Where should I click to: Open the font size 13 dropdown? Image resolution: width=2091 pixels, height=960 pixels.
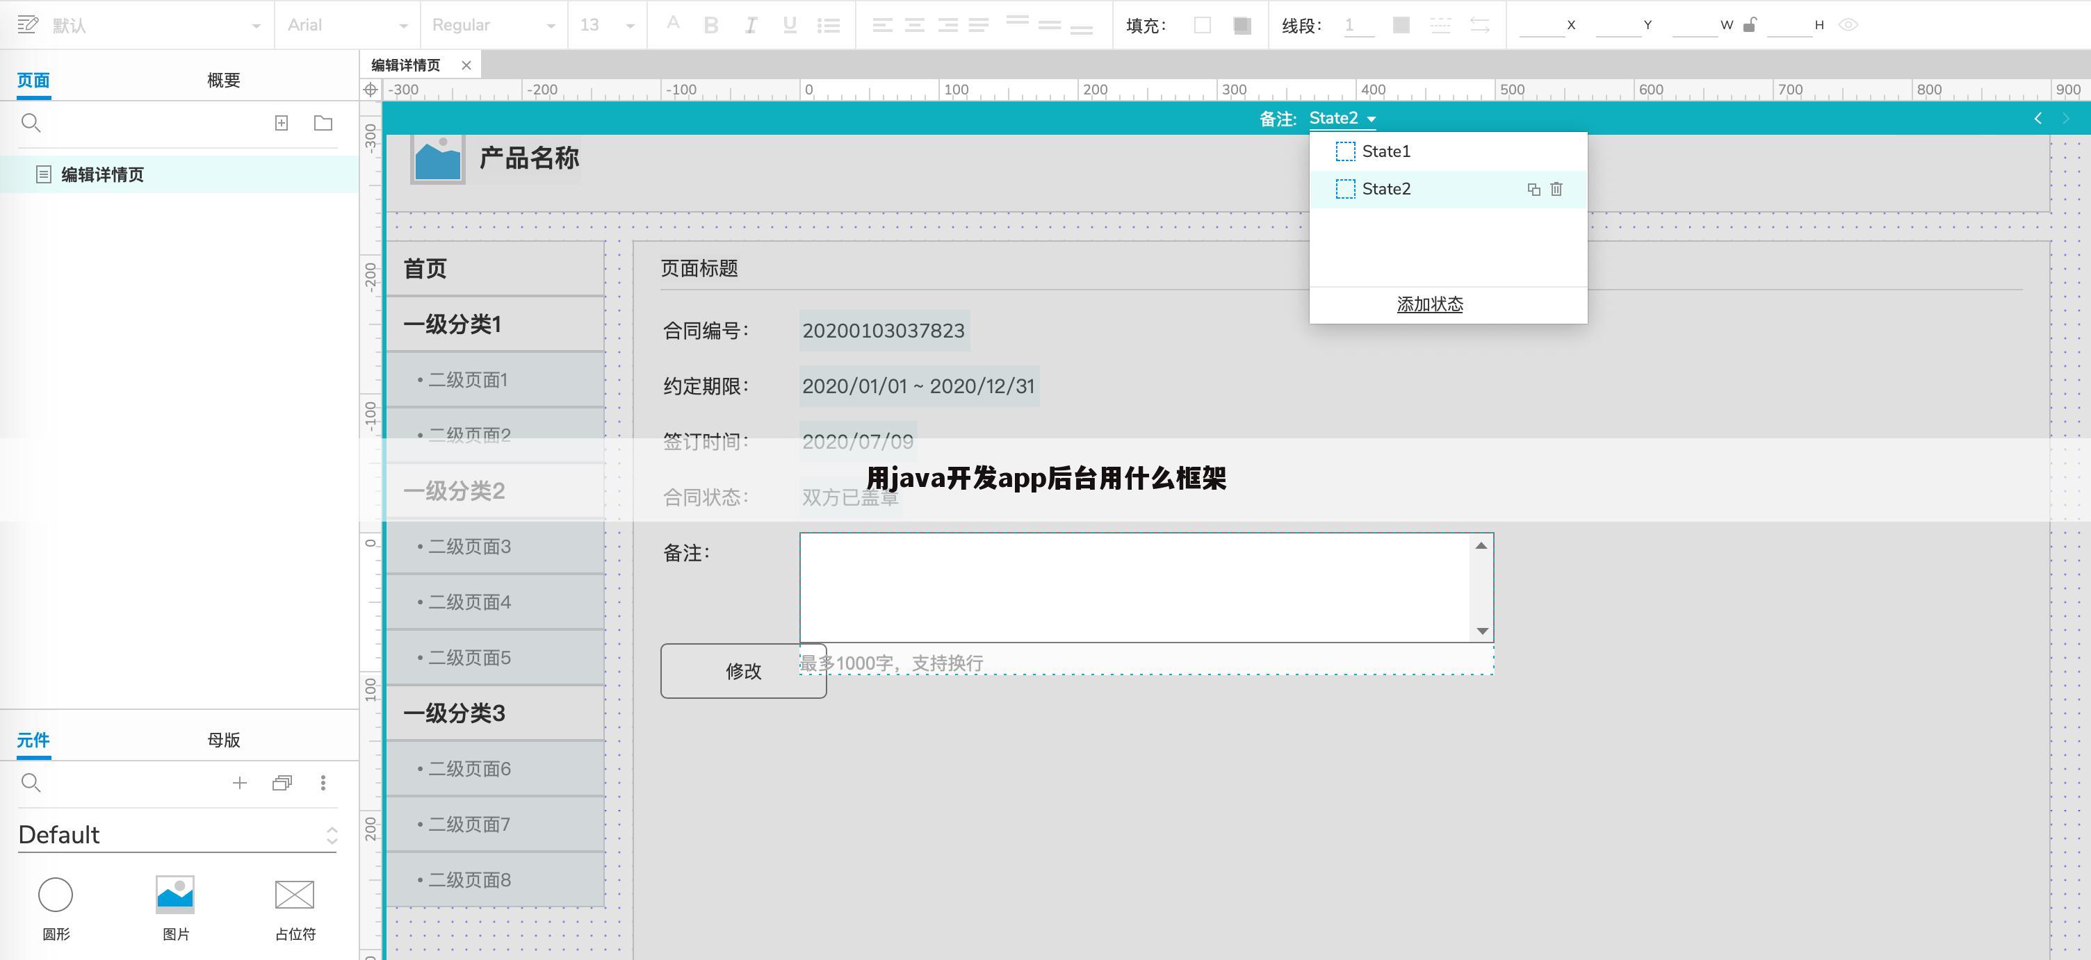[605, 24]
